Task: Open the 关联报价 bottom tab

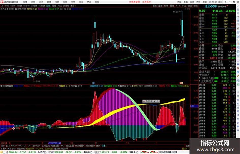Action: 11,148
